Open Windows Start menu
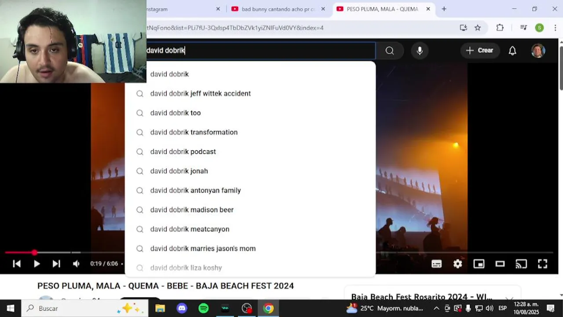Viewport: 563px width, 317px height. (11, 308)
